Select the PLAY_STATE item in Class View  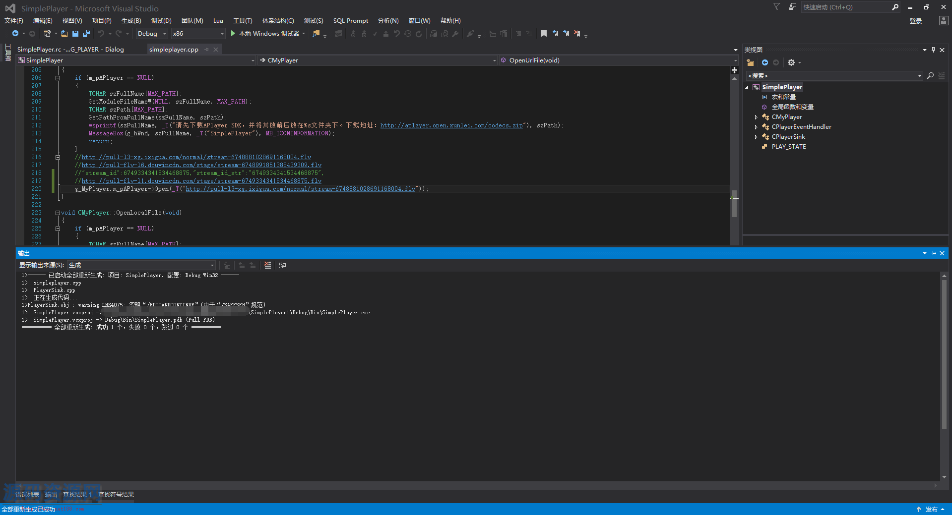coord(789,147)
